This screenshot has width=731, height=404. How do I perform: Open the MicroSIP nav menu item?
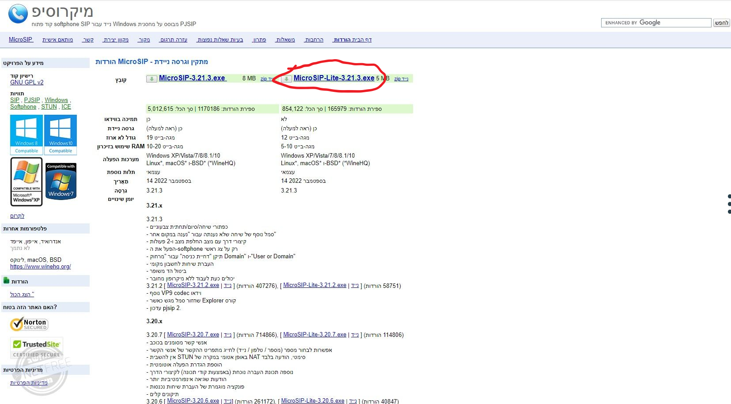(x=21, y=39)
